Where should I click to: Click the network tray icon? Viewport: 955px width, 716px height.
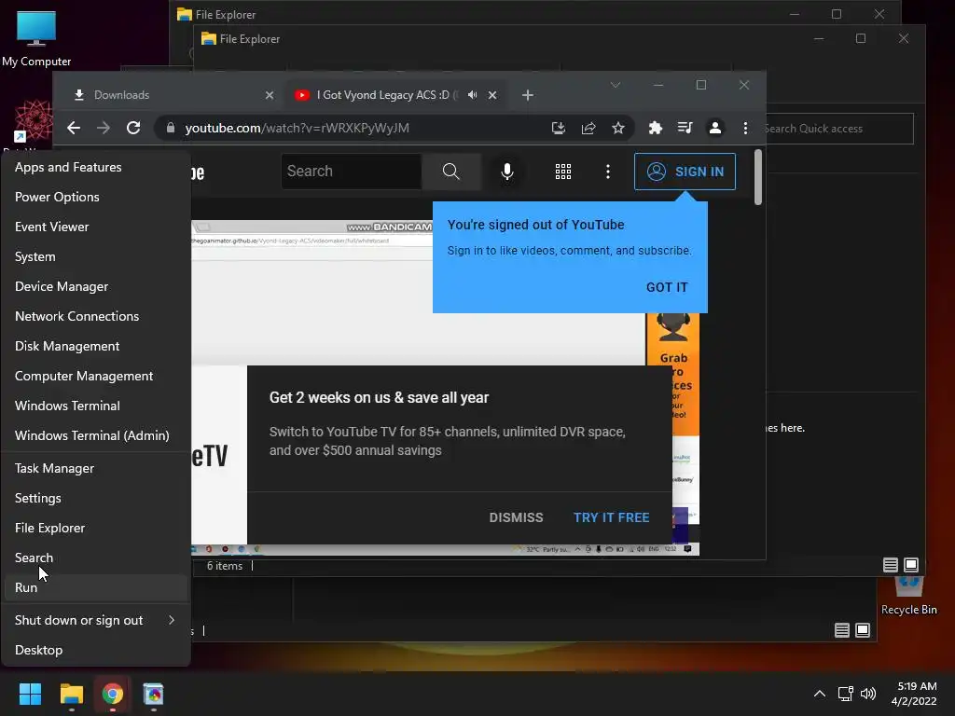pos(845,694)
